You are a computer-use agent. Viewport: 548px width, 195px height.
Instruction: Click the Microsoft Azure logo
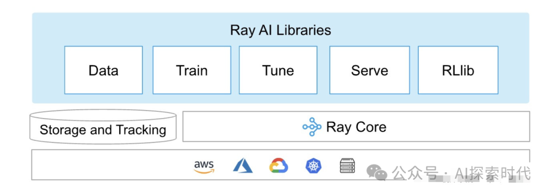tap(243, 165)
